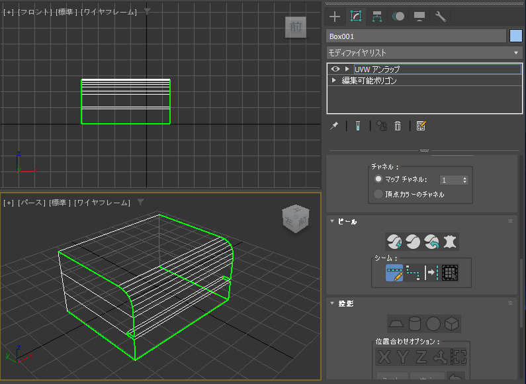Click the View Align bracket icon
The height and width of the screenshot is (384, 526).
pos(459,356)
